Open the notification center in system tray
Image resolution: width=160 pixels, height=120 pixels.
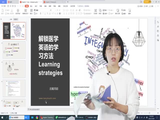157,117
